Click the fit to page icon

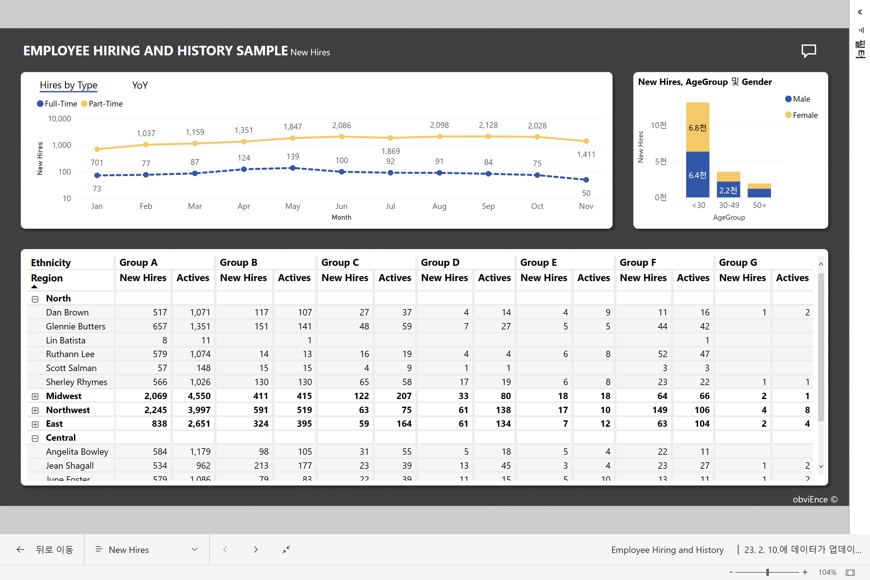(850, 572)
